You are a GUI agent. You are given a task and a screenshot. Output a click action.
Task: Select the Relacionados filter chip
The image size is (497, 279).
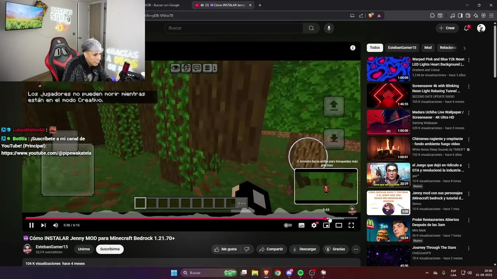click(448, 48)
